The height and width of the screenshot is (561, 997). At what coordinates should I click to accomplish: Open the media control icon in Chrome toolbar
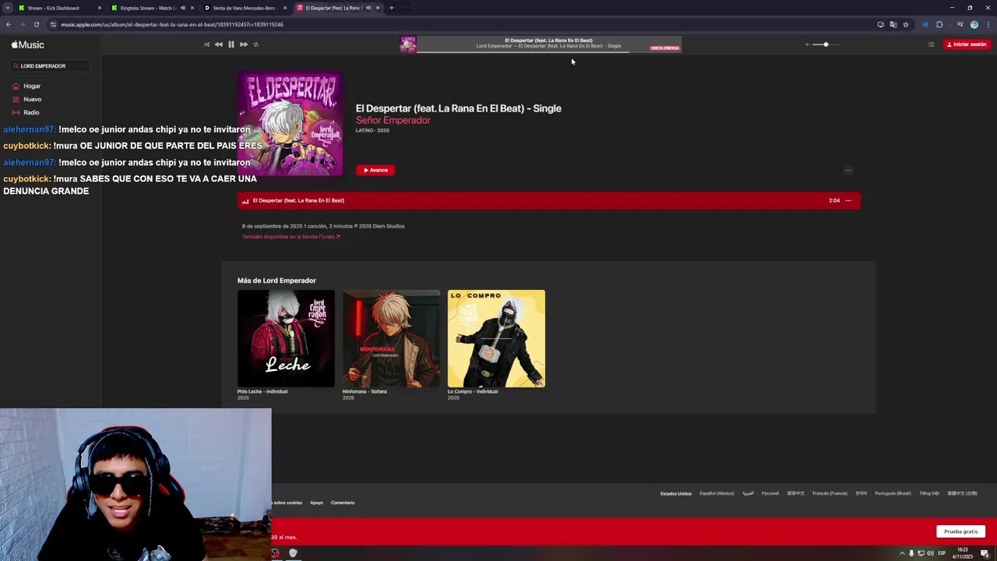[960, 24]
